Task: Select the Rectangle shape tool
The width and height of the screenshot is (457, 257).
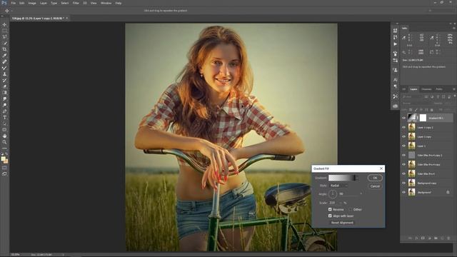Action: tap(4, 130)
